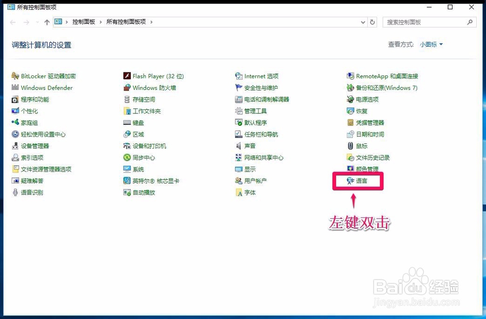Refresh the control panel view
The width and height of the screenshot is (486, 319).
coord(372,22)
